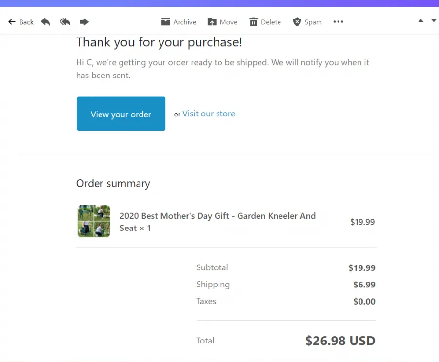439x362 pixels.
Task: Click the Move folder icon
Action: tap(212, 22)
